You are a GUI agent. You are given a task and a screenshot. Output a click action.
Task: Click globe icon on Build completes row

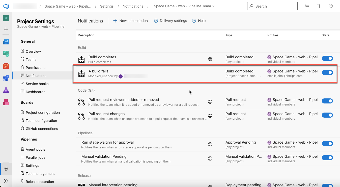[x=210, y=59]
